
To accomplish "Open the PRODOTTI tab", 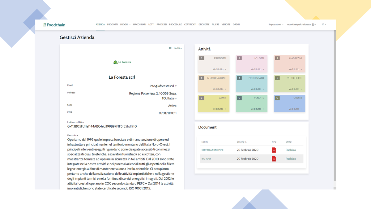I will point(113,24).
